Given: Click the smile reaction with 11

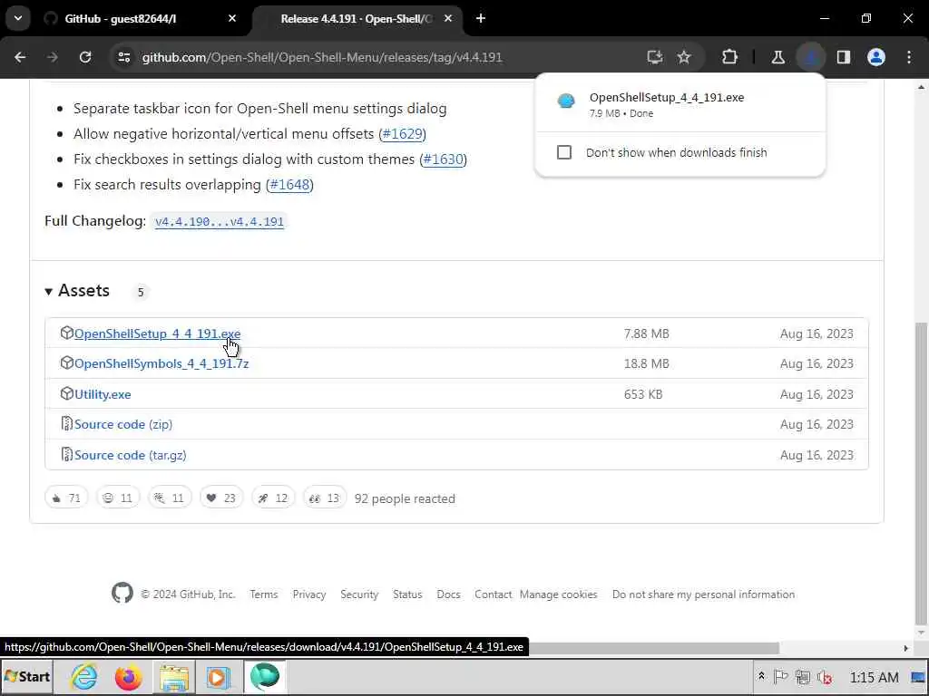Looking at the screenshot, I should click(118, 498).
